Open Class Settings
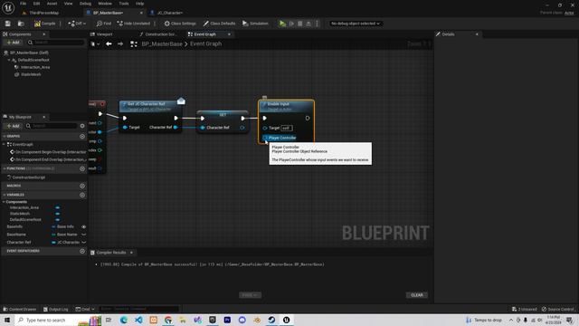The image size is (579, 326). 180,24
